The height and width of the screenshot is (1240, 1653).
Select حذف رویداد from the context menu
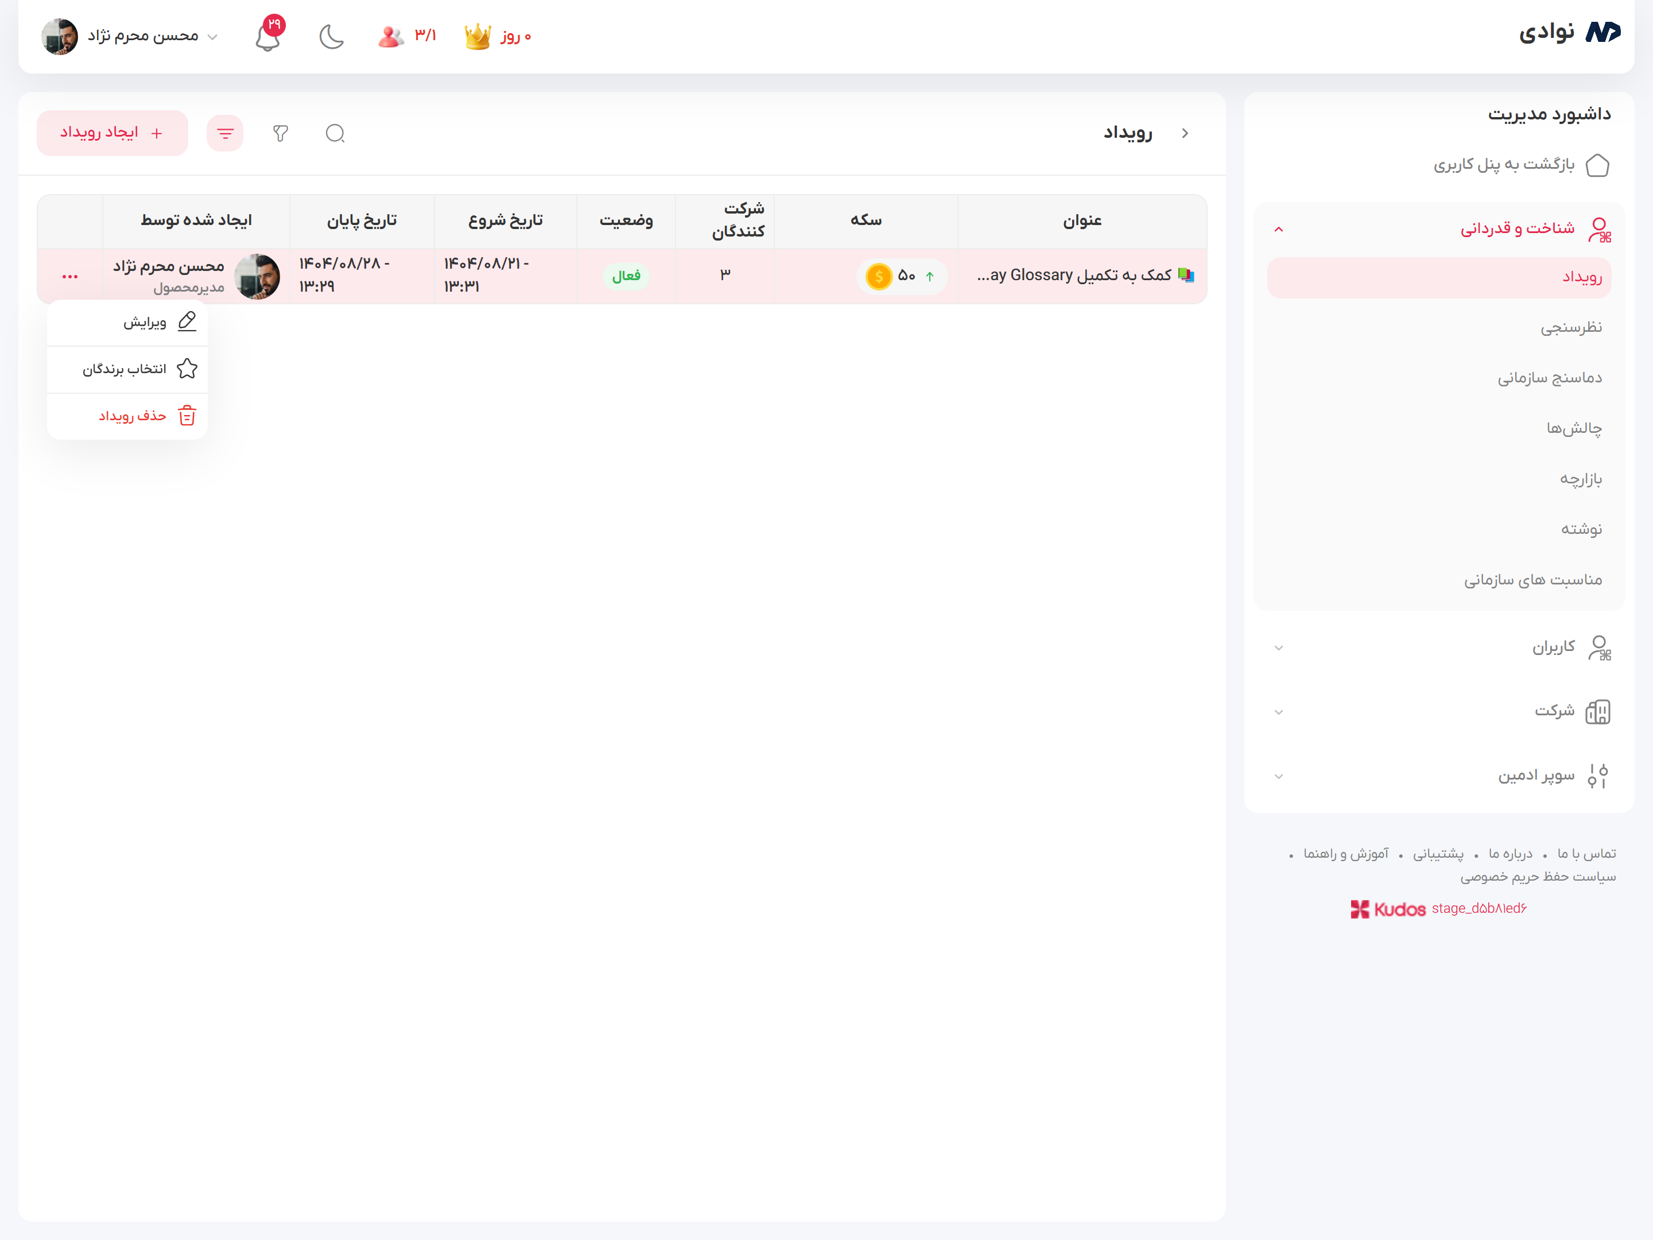tap(132, 416)
